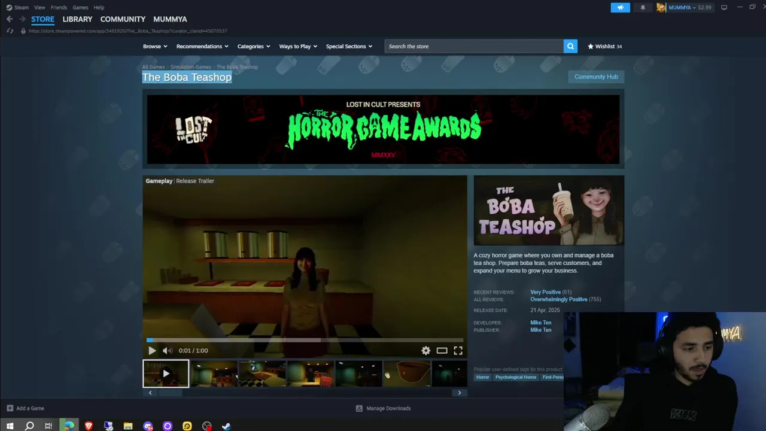Open the Horror Game Awards banner
The image size is (766, 431).
click(x=383, y=129)
